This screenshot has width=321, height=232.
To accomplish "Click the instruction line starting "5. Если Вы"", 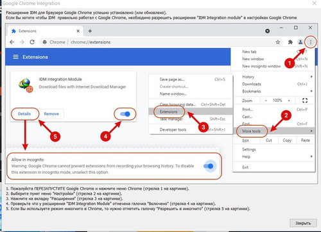I will 128,209.
